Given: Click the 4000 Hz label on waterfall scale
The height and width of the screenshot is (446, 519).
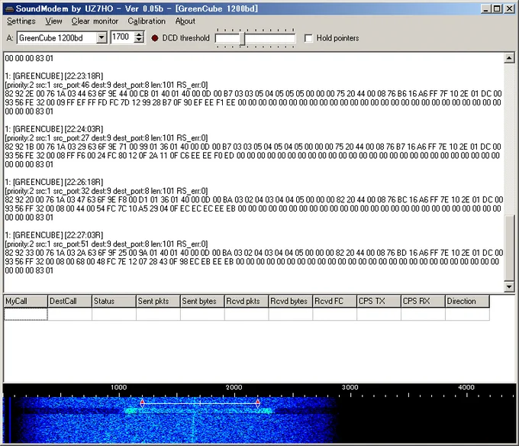Looking at the screenshot, I should coord(466,387).
